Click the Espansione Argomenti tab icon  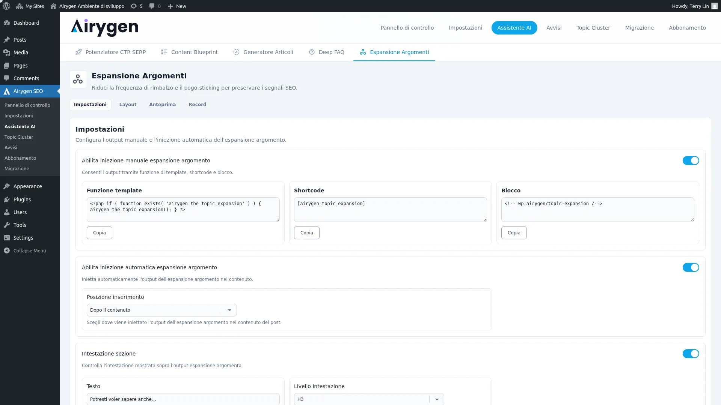(x=363, y=52)
